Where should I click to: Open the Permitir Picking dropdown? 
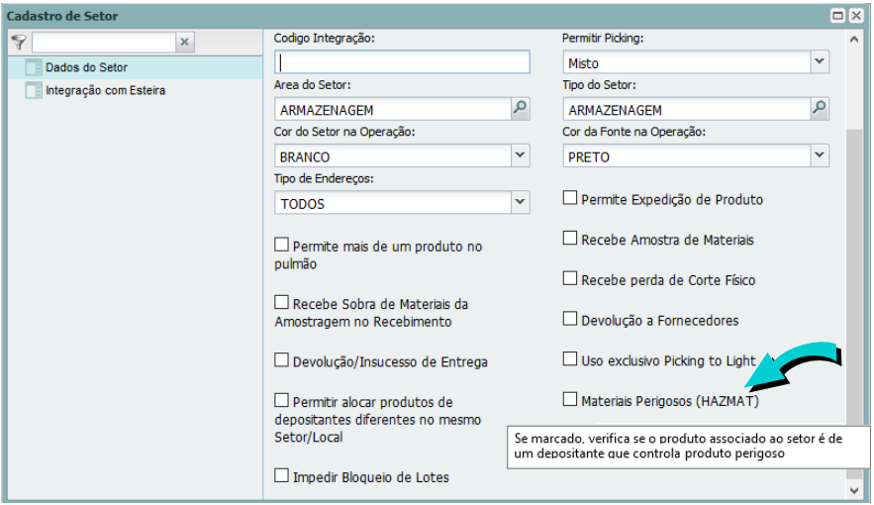[x=819, y=62]
